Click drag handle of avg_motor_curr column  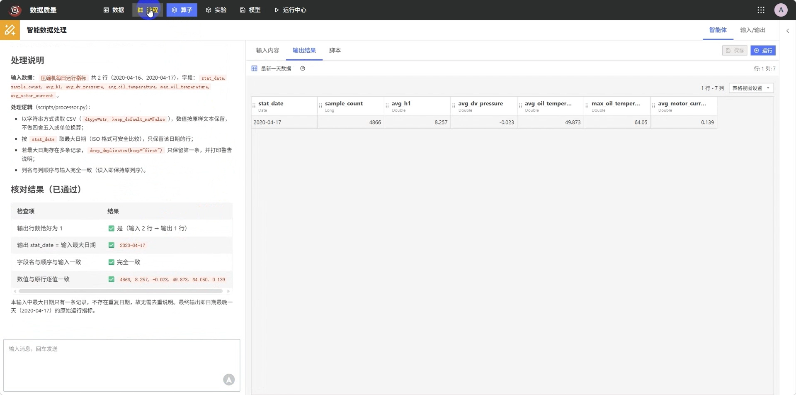click(653, 106)
